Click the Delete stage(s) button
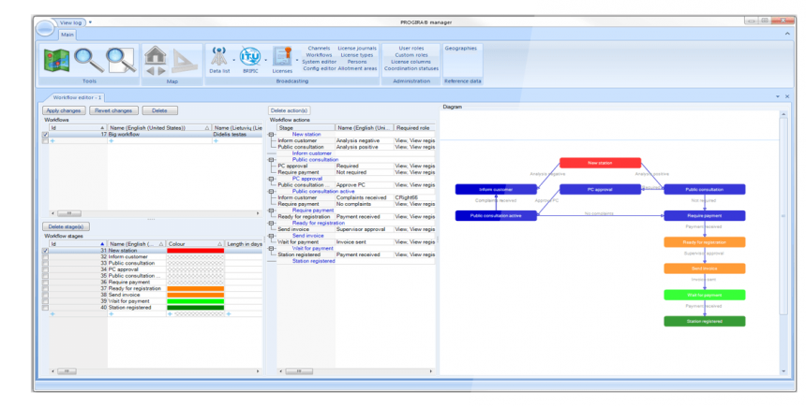The image size is (806, 406). 67,226
